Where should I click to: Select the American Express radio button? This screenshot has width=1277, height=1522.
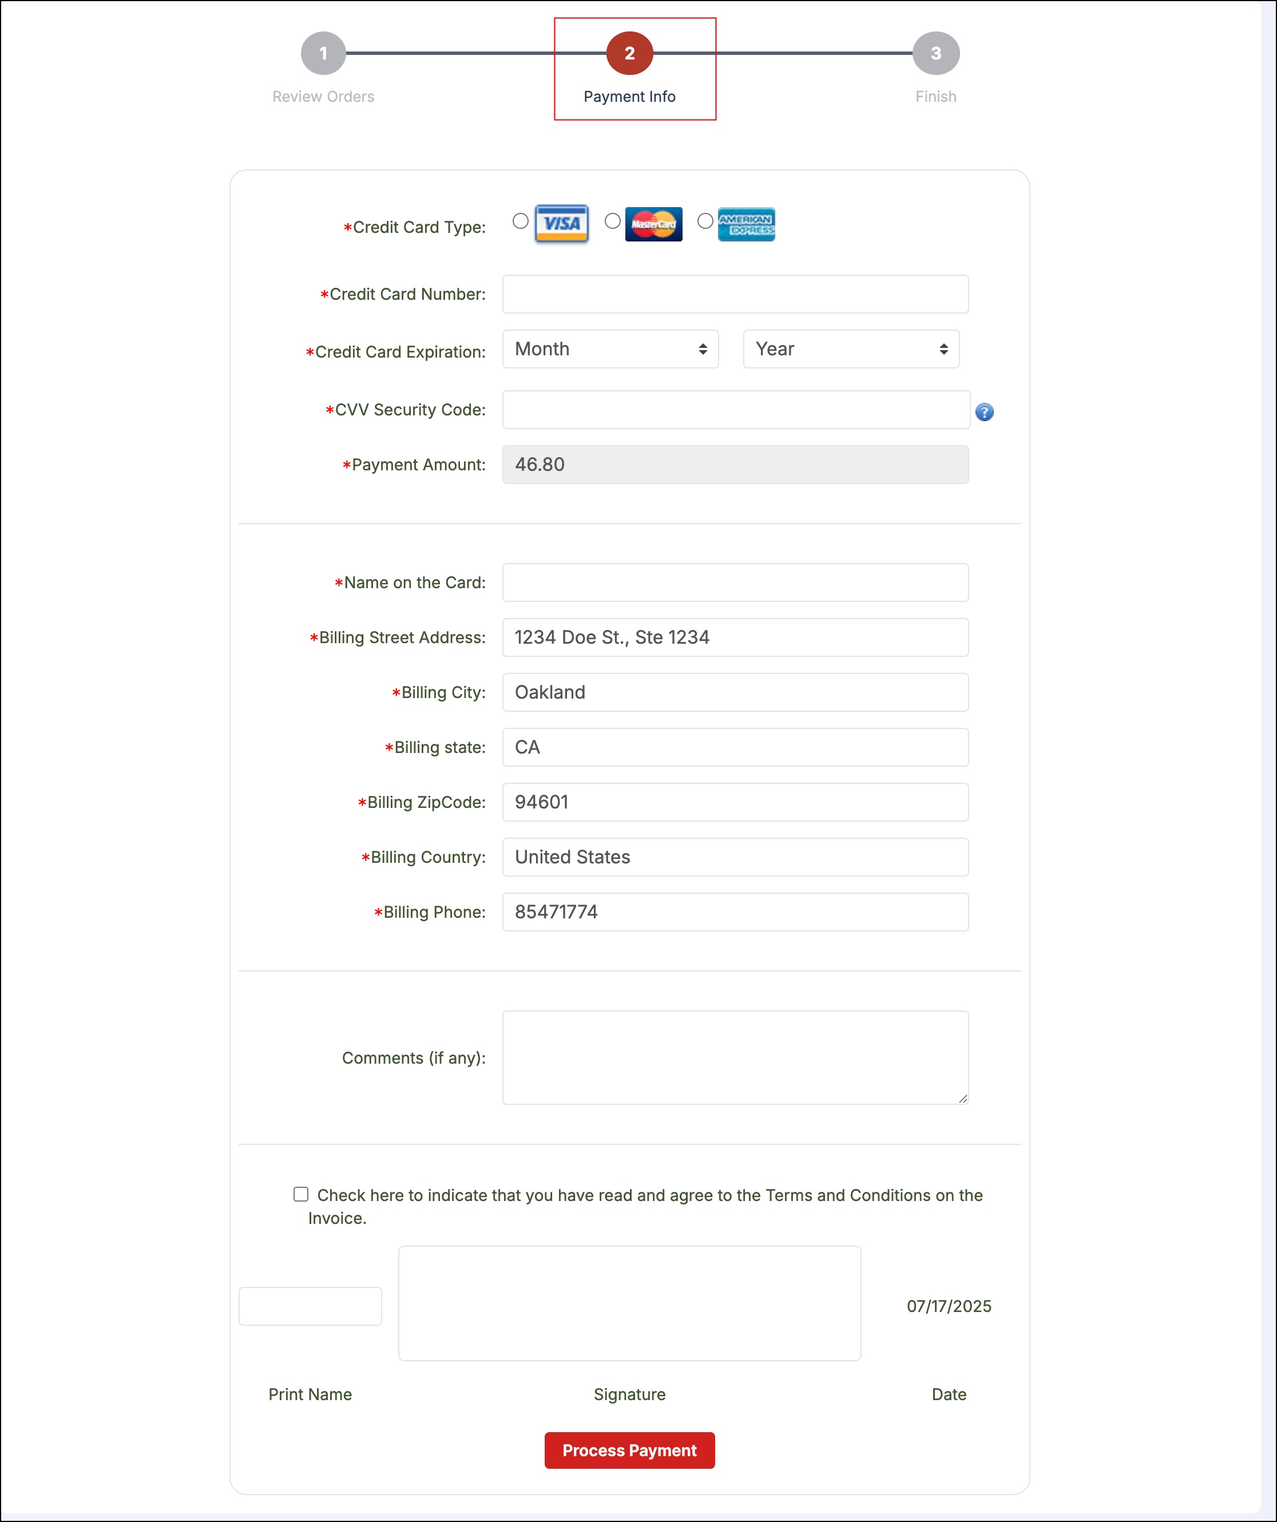[705, 220]
